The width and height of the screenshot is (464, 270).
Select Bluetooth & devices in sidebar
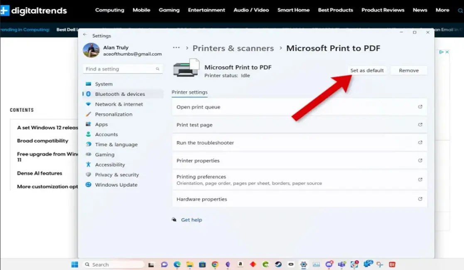point(123,94)
